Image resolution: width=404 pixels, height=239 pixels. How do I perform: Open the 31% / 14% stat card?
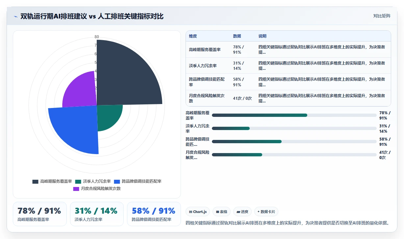coord(97,214)
